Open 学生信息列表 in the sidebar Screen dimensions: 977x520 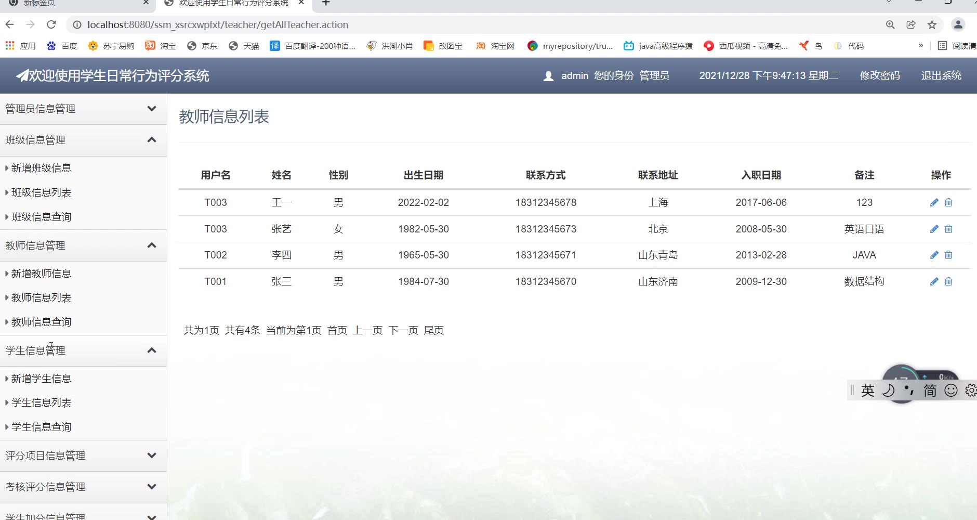point(41,402)
